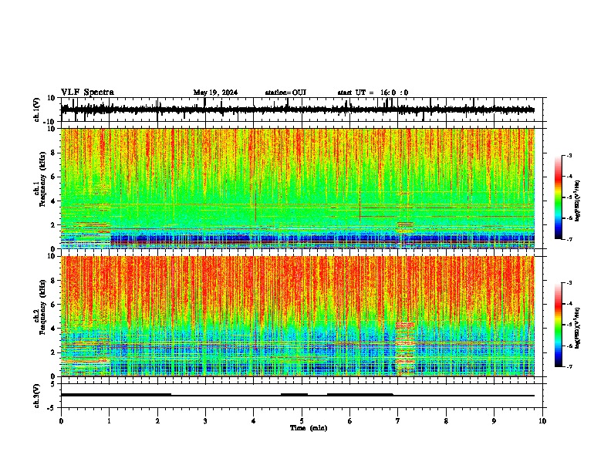Click the "-3" label on ch.1 color scale
Viewport: 611px width, 472px height.
pos(569,156)
